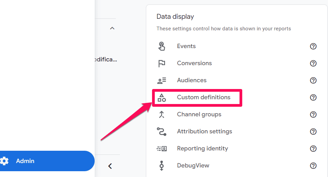Click the Reporting identity icon
The width and height of the screenshot is (328, 177).
[x=162, y=149]
